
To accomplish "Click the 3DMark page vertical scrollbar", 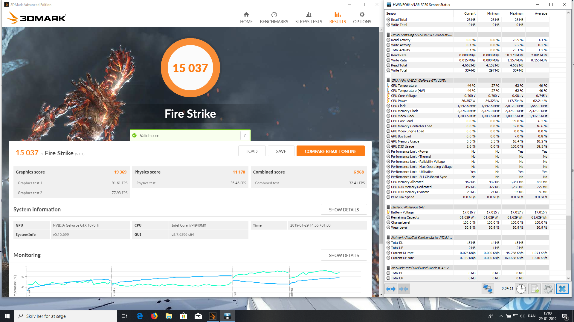I will point(381,137).
